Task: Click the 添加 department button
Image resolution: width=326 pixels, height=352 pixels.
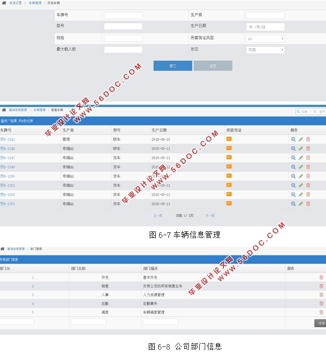Action: point(320,323)
